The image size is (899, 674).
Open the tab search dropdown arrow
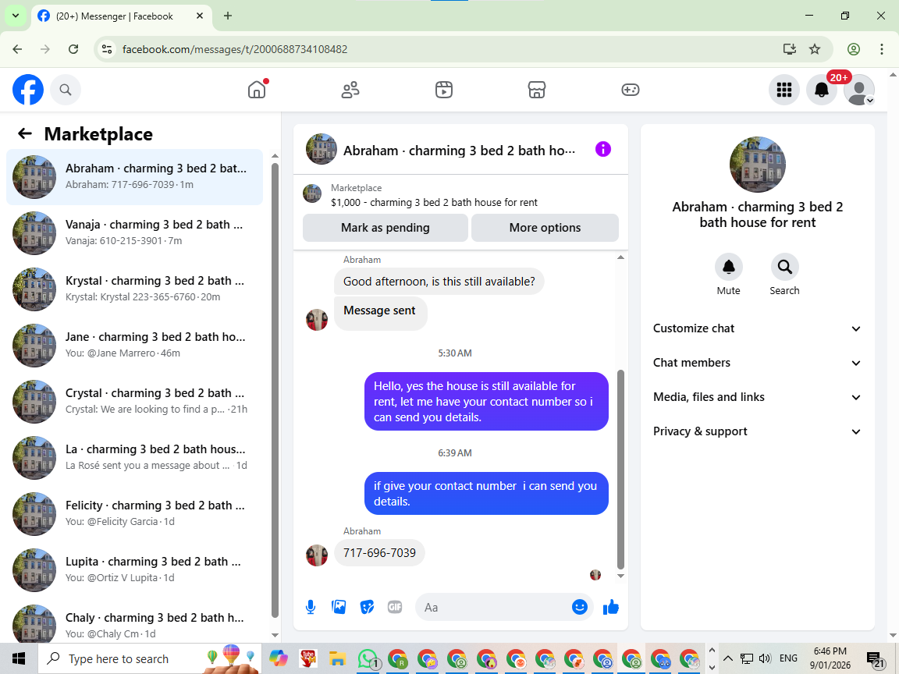pyautogui.click(x=16, y=16)
